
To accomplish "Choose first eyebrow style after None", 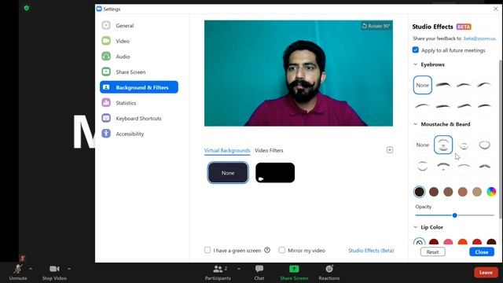I will point(443,85).
